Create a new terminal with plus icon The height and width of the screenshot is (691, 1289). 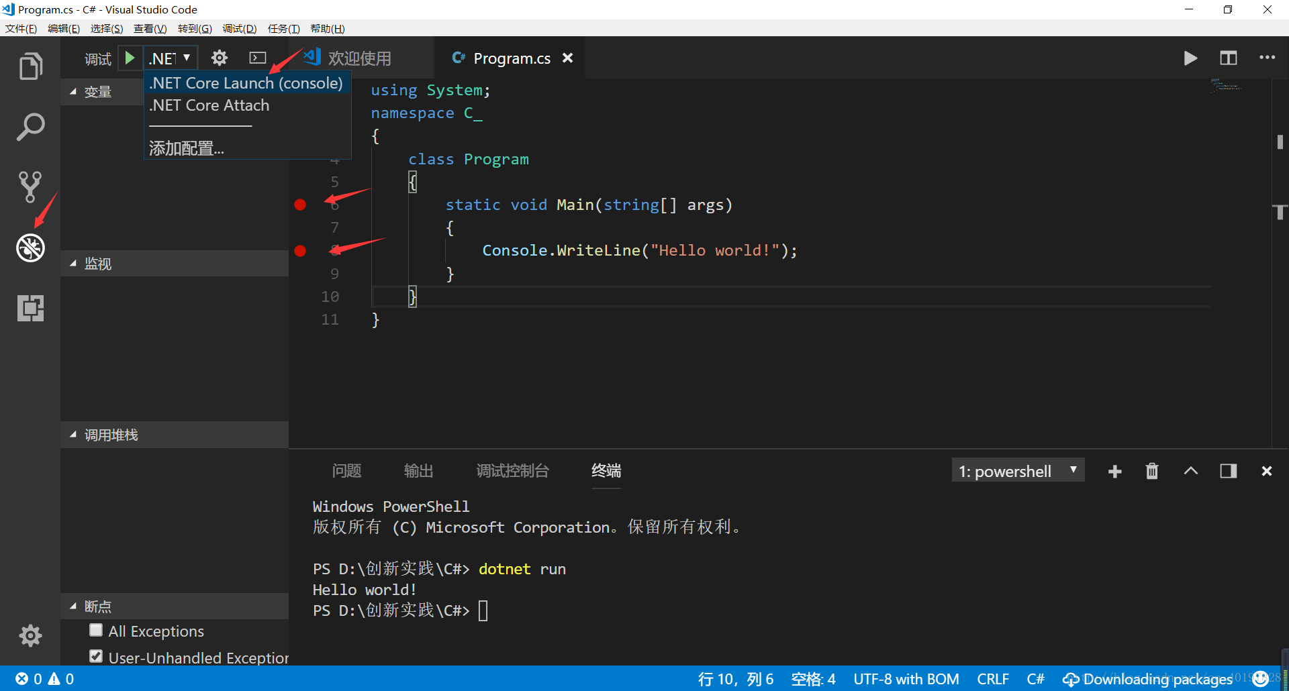click(1114, 472)
